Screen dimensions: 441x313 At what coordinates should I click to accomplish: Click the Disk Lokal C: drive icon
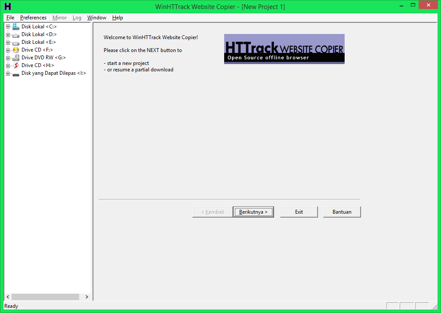tap(16, 27)
